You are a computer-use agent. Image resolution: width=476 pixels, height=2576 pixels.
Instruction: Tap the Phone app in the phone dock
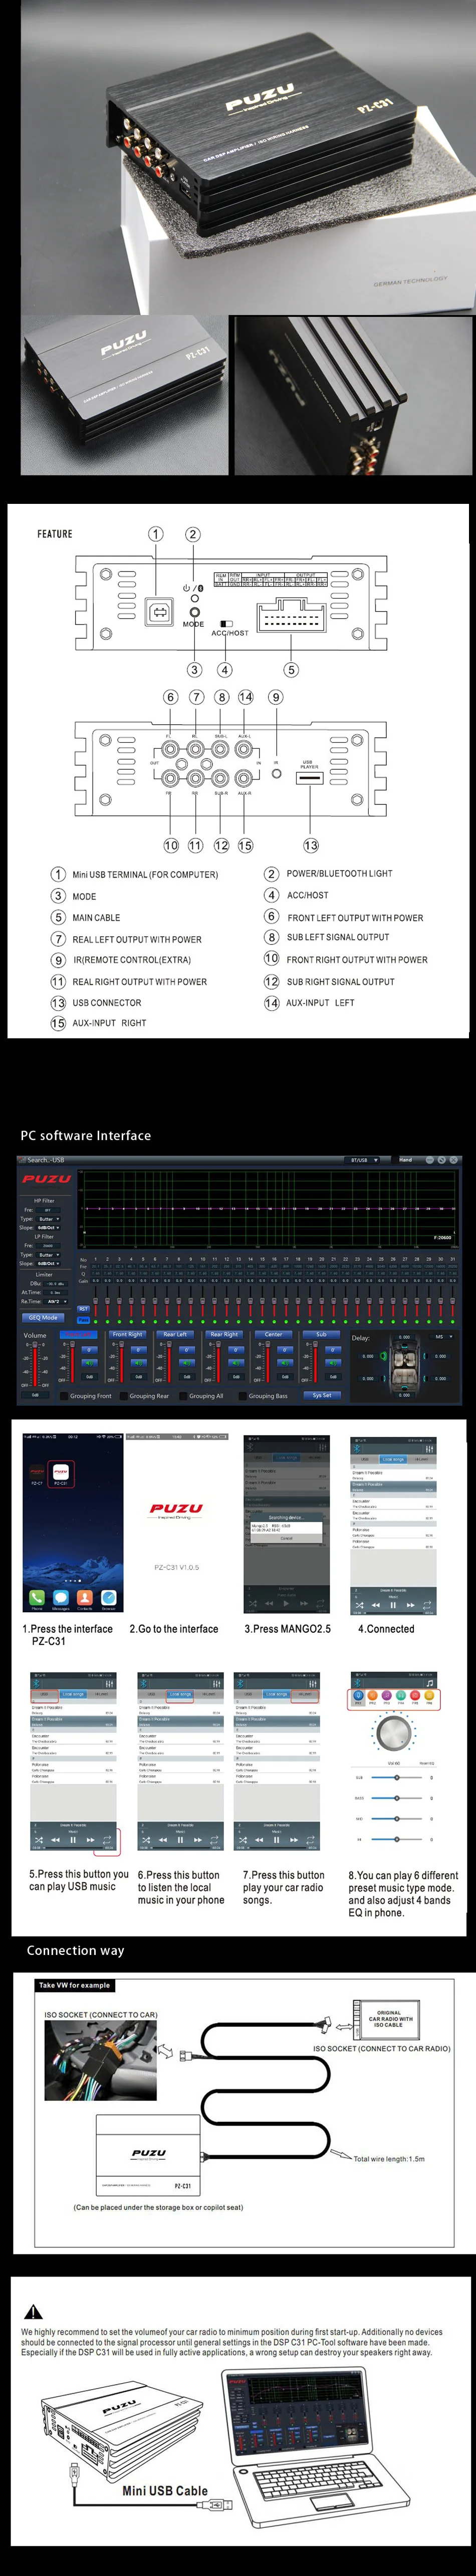click(x=36, y=1598)
